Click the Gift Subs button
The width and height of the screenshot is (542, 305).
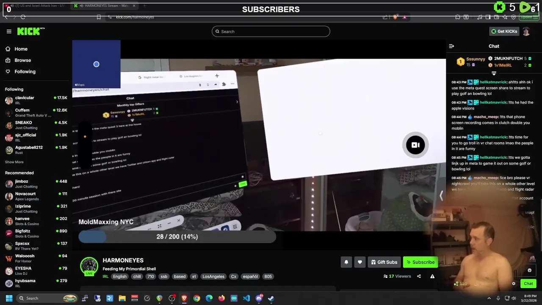(384, 262)
